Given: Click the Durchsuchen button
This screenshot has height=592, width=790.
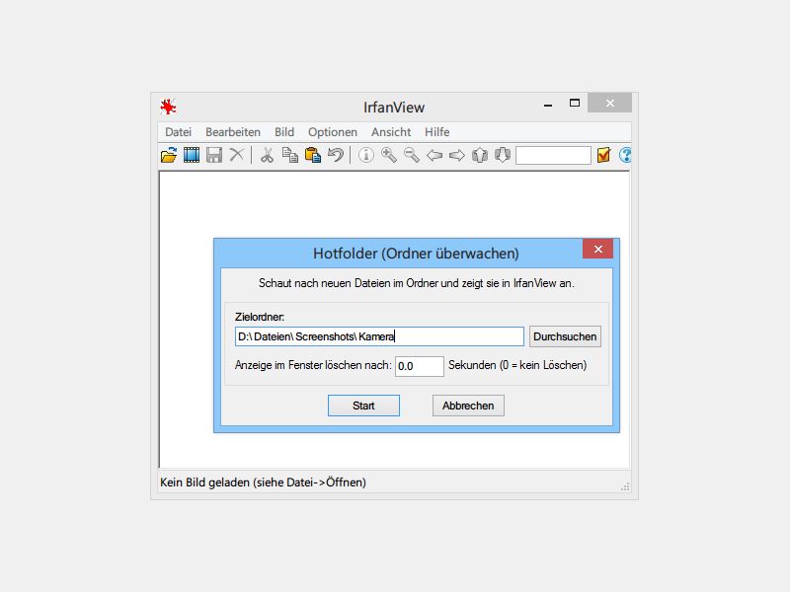Looking at the screenshot, I should (x=565, y=336).
